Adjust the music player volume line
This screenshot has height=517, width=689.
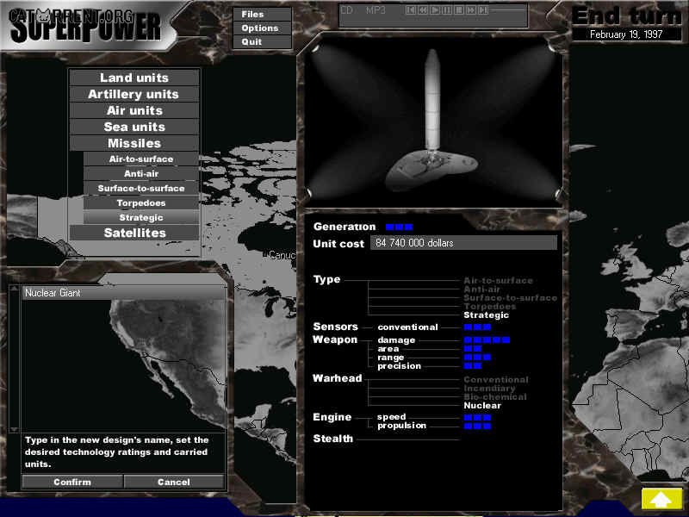pos(507,10)
